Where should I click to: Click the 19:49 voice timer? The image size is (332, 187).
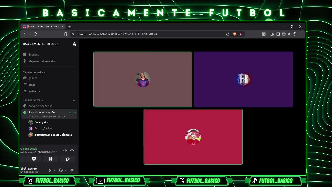[x=72, y=112]
